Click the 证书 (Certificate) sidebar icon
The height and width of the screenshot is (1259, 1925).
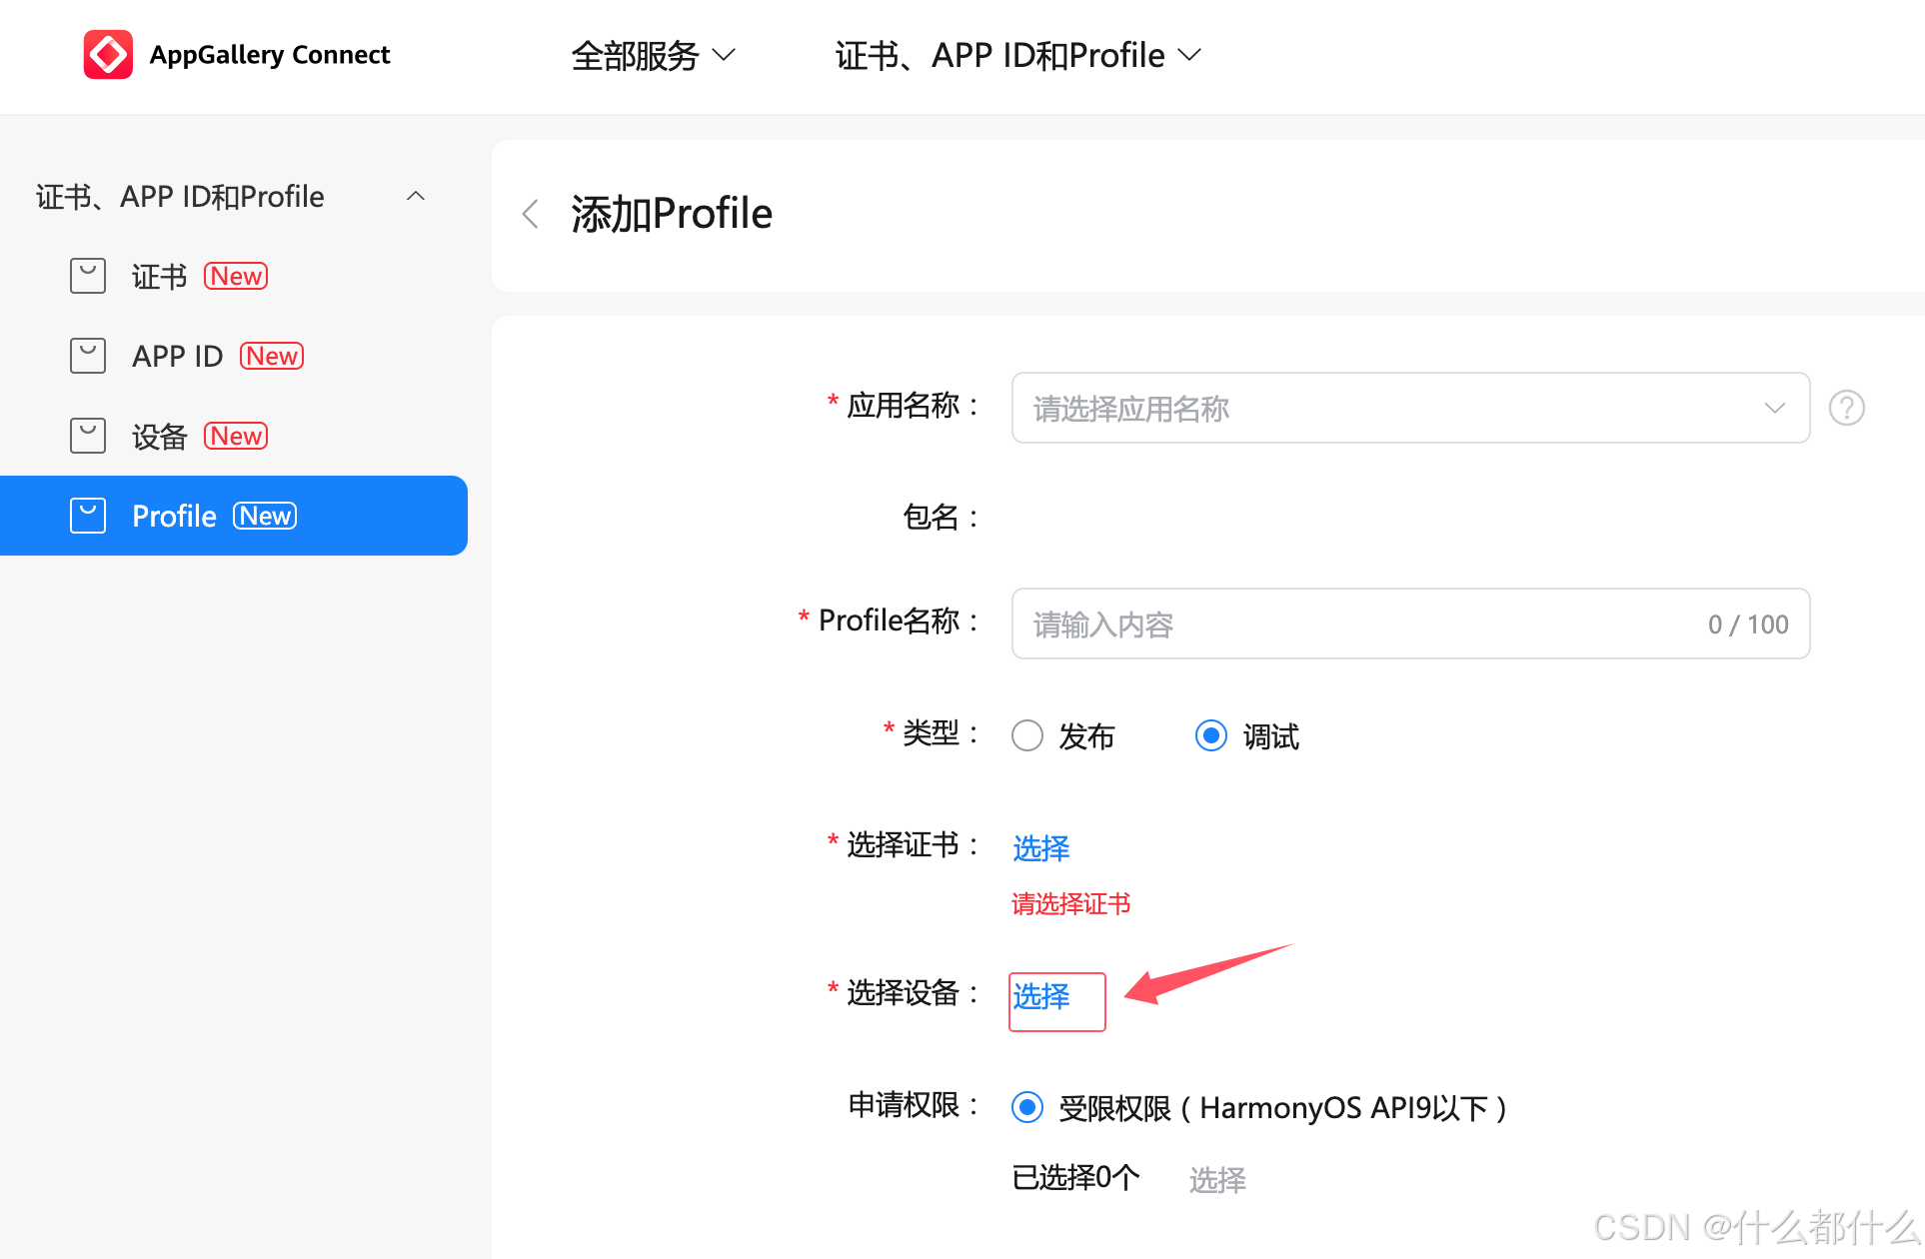89,276
